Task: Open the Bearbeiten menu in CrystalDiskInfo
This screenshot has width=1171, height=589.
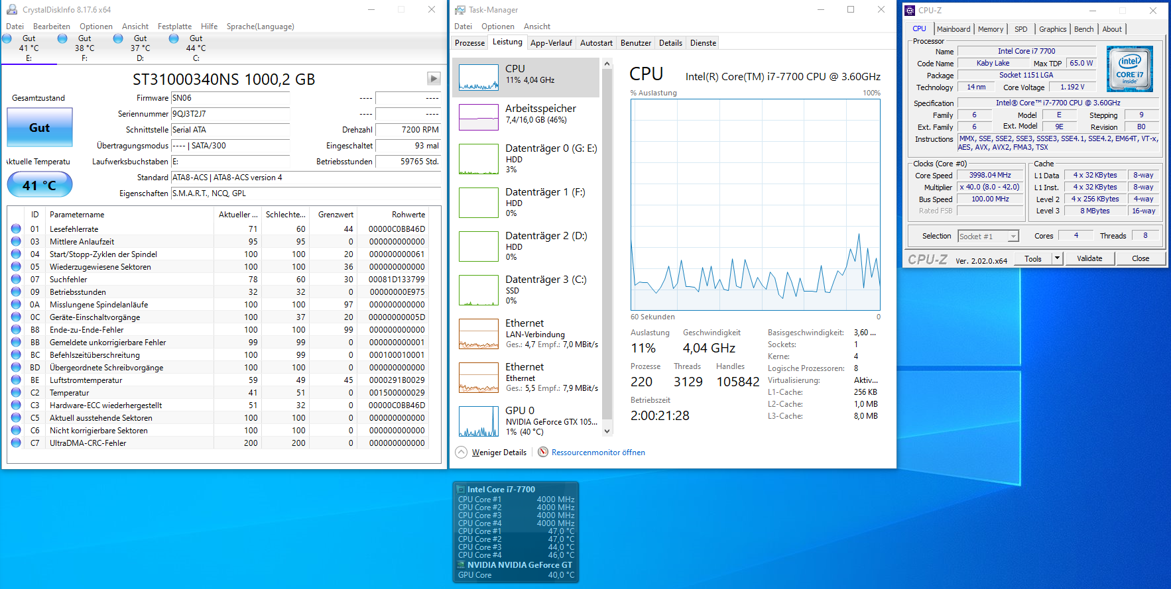Action: pyautogui.click(x=52, y=27)
